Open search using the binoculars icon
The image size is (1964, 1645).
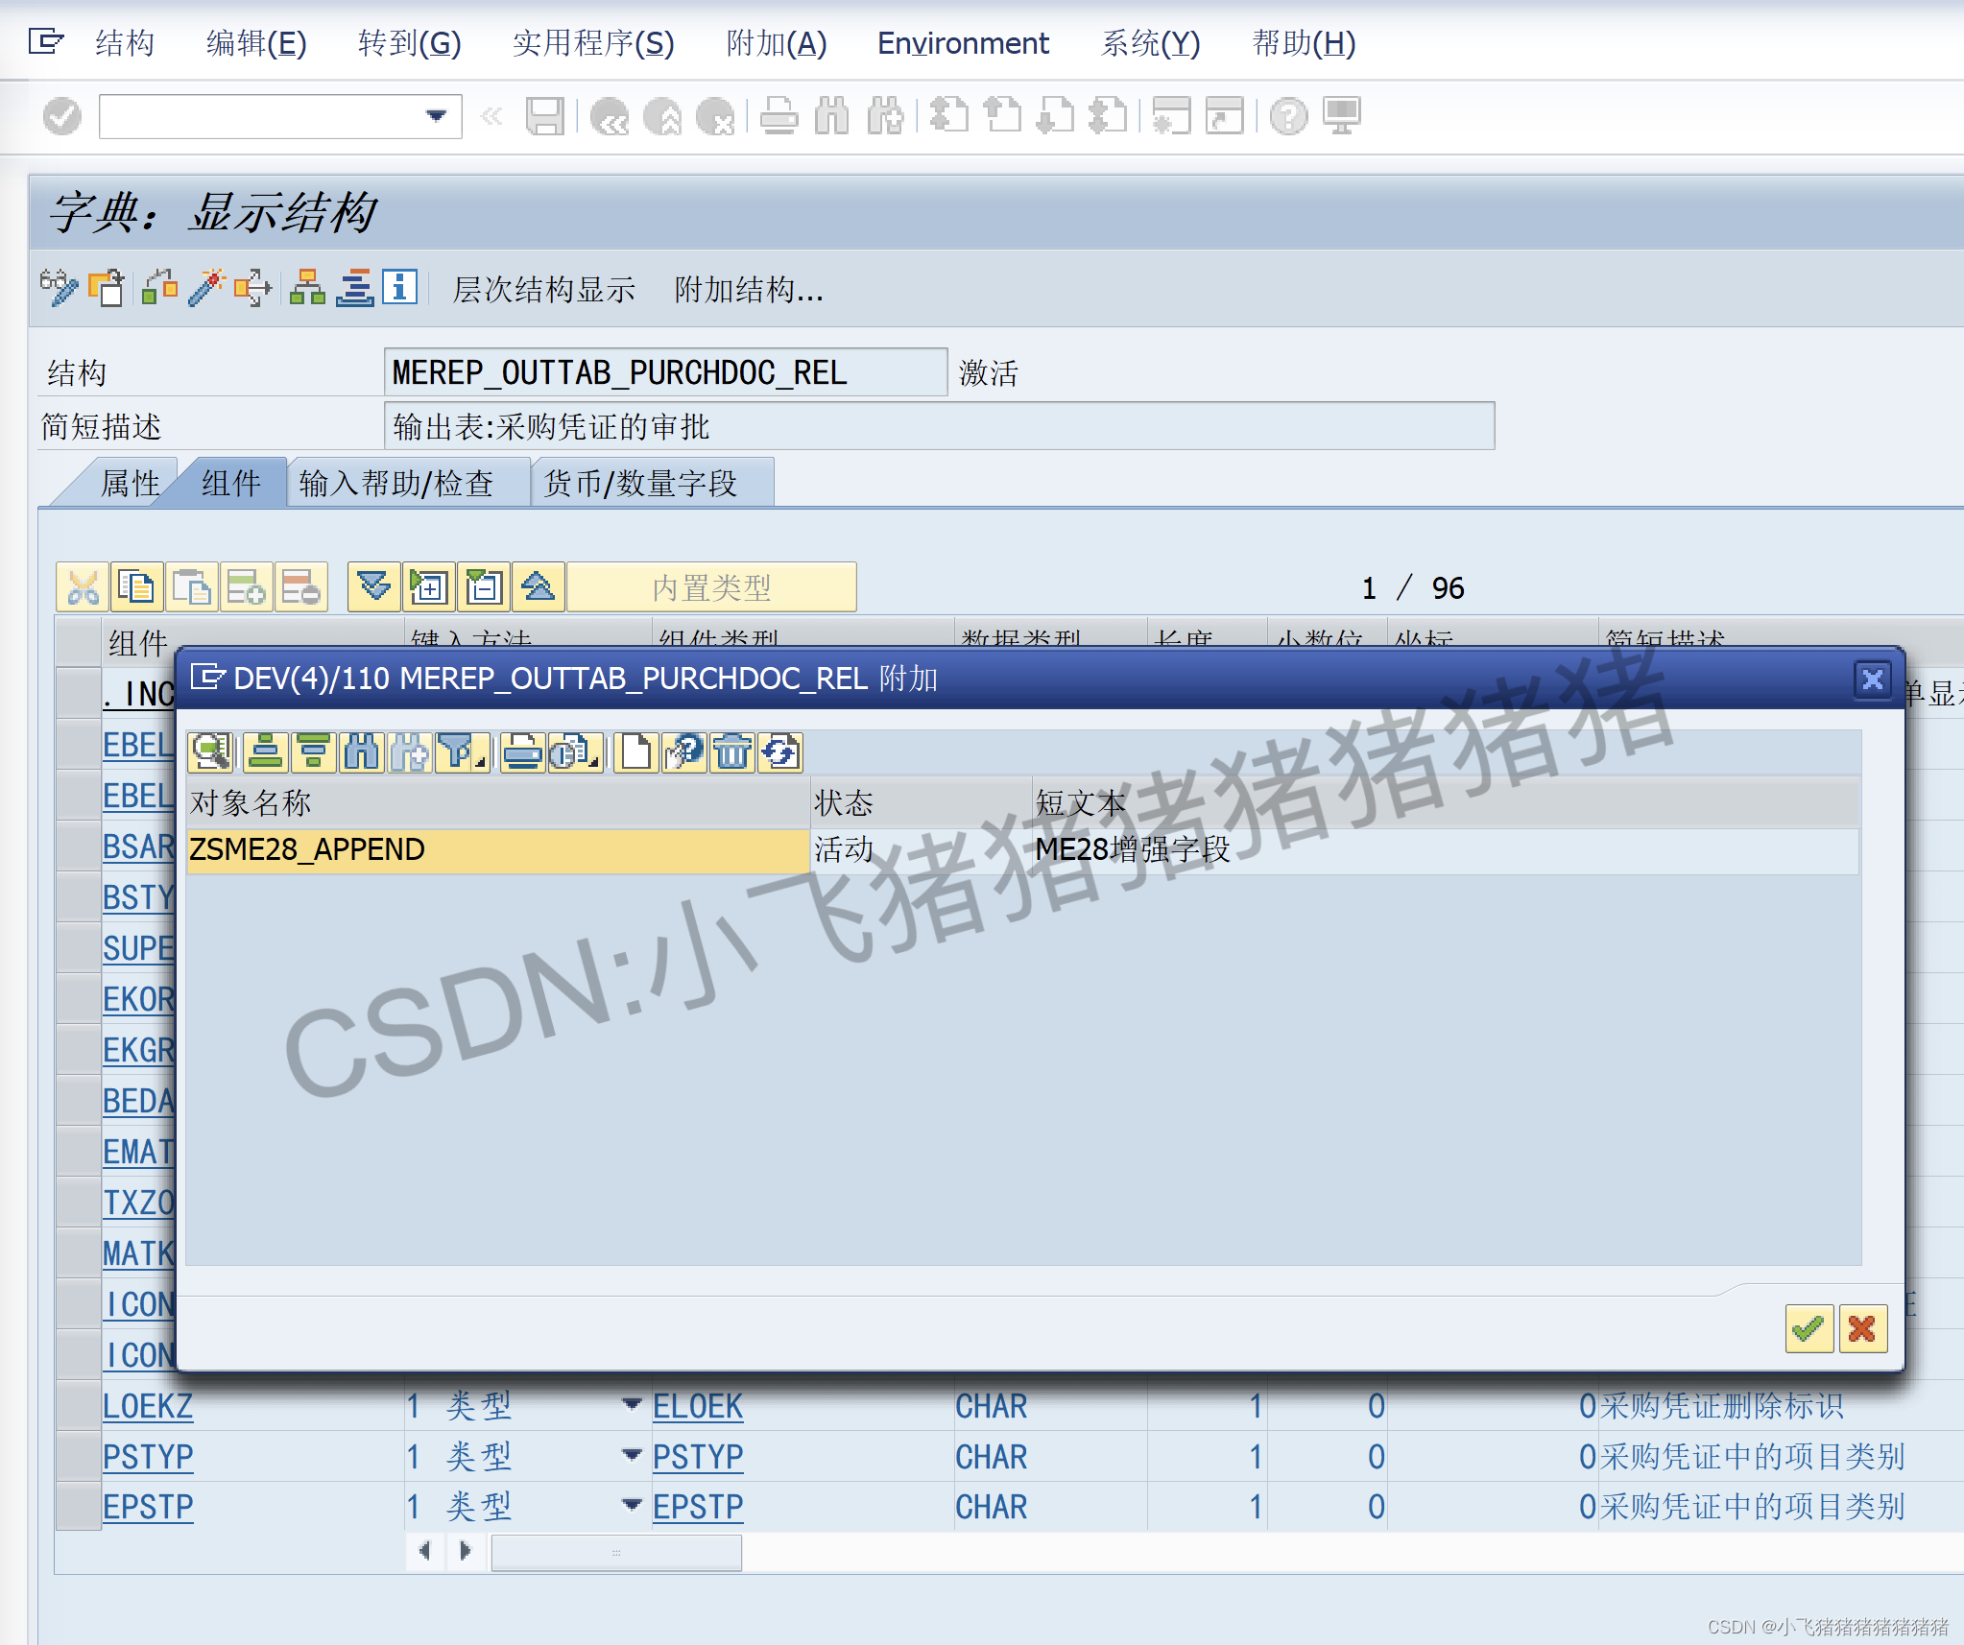[x=831, y=115]
